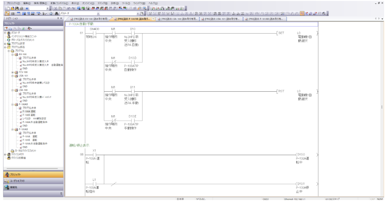Click the magnifier zoom icon in ladder toolbar
This screenshot has height=202, width=386.
click(324, 13)
